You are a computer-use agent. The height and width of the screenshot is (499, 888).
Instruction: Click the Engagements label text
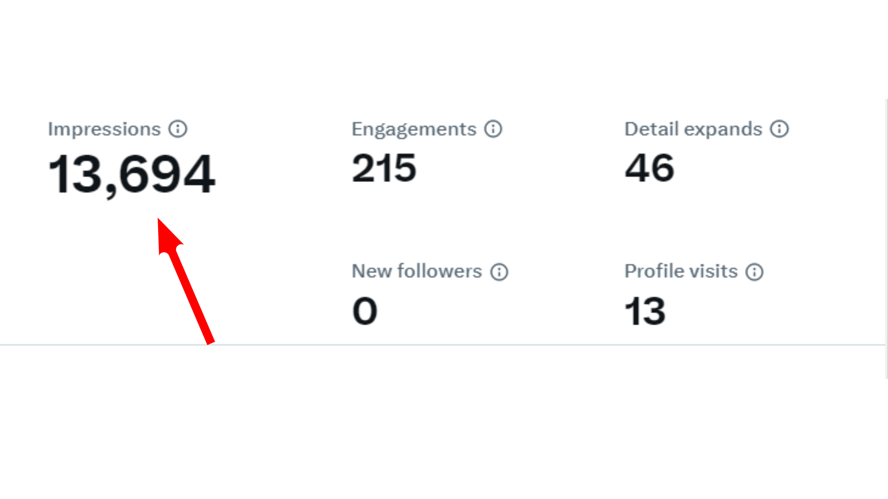[x=414, y=129]
